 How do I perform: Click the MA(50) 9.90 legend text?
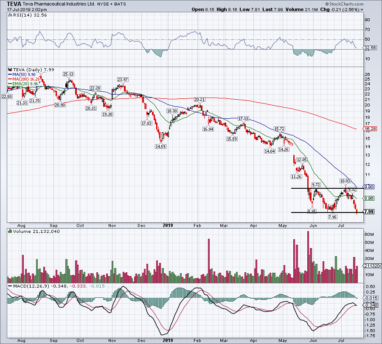click(24, 75)
